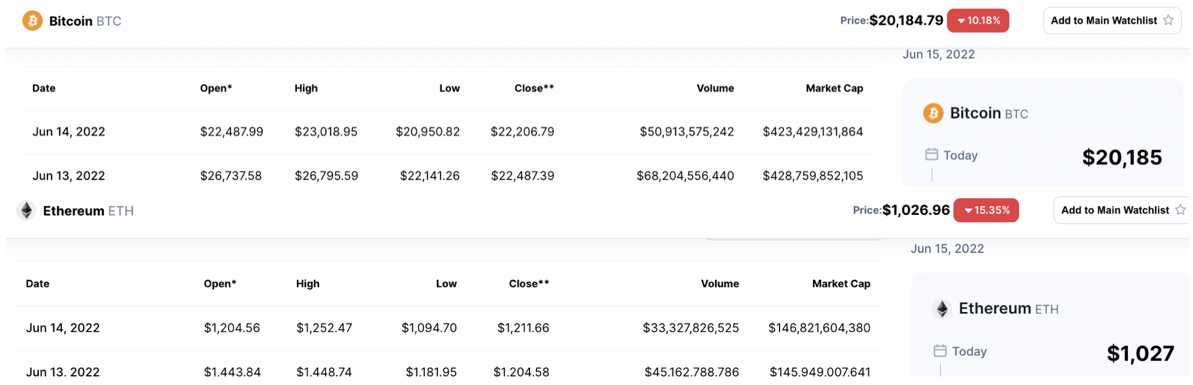
Task: Select the Jun 13, 2022 Bitcoin row date
Action: point(68,176)
